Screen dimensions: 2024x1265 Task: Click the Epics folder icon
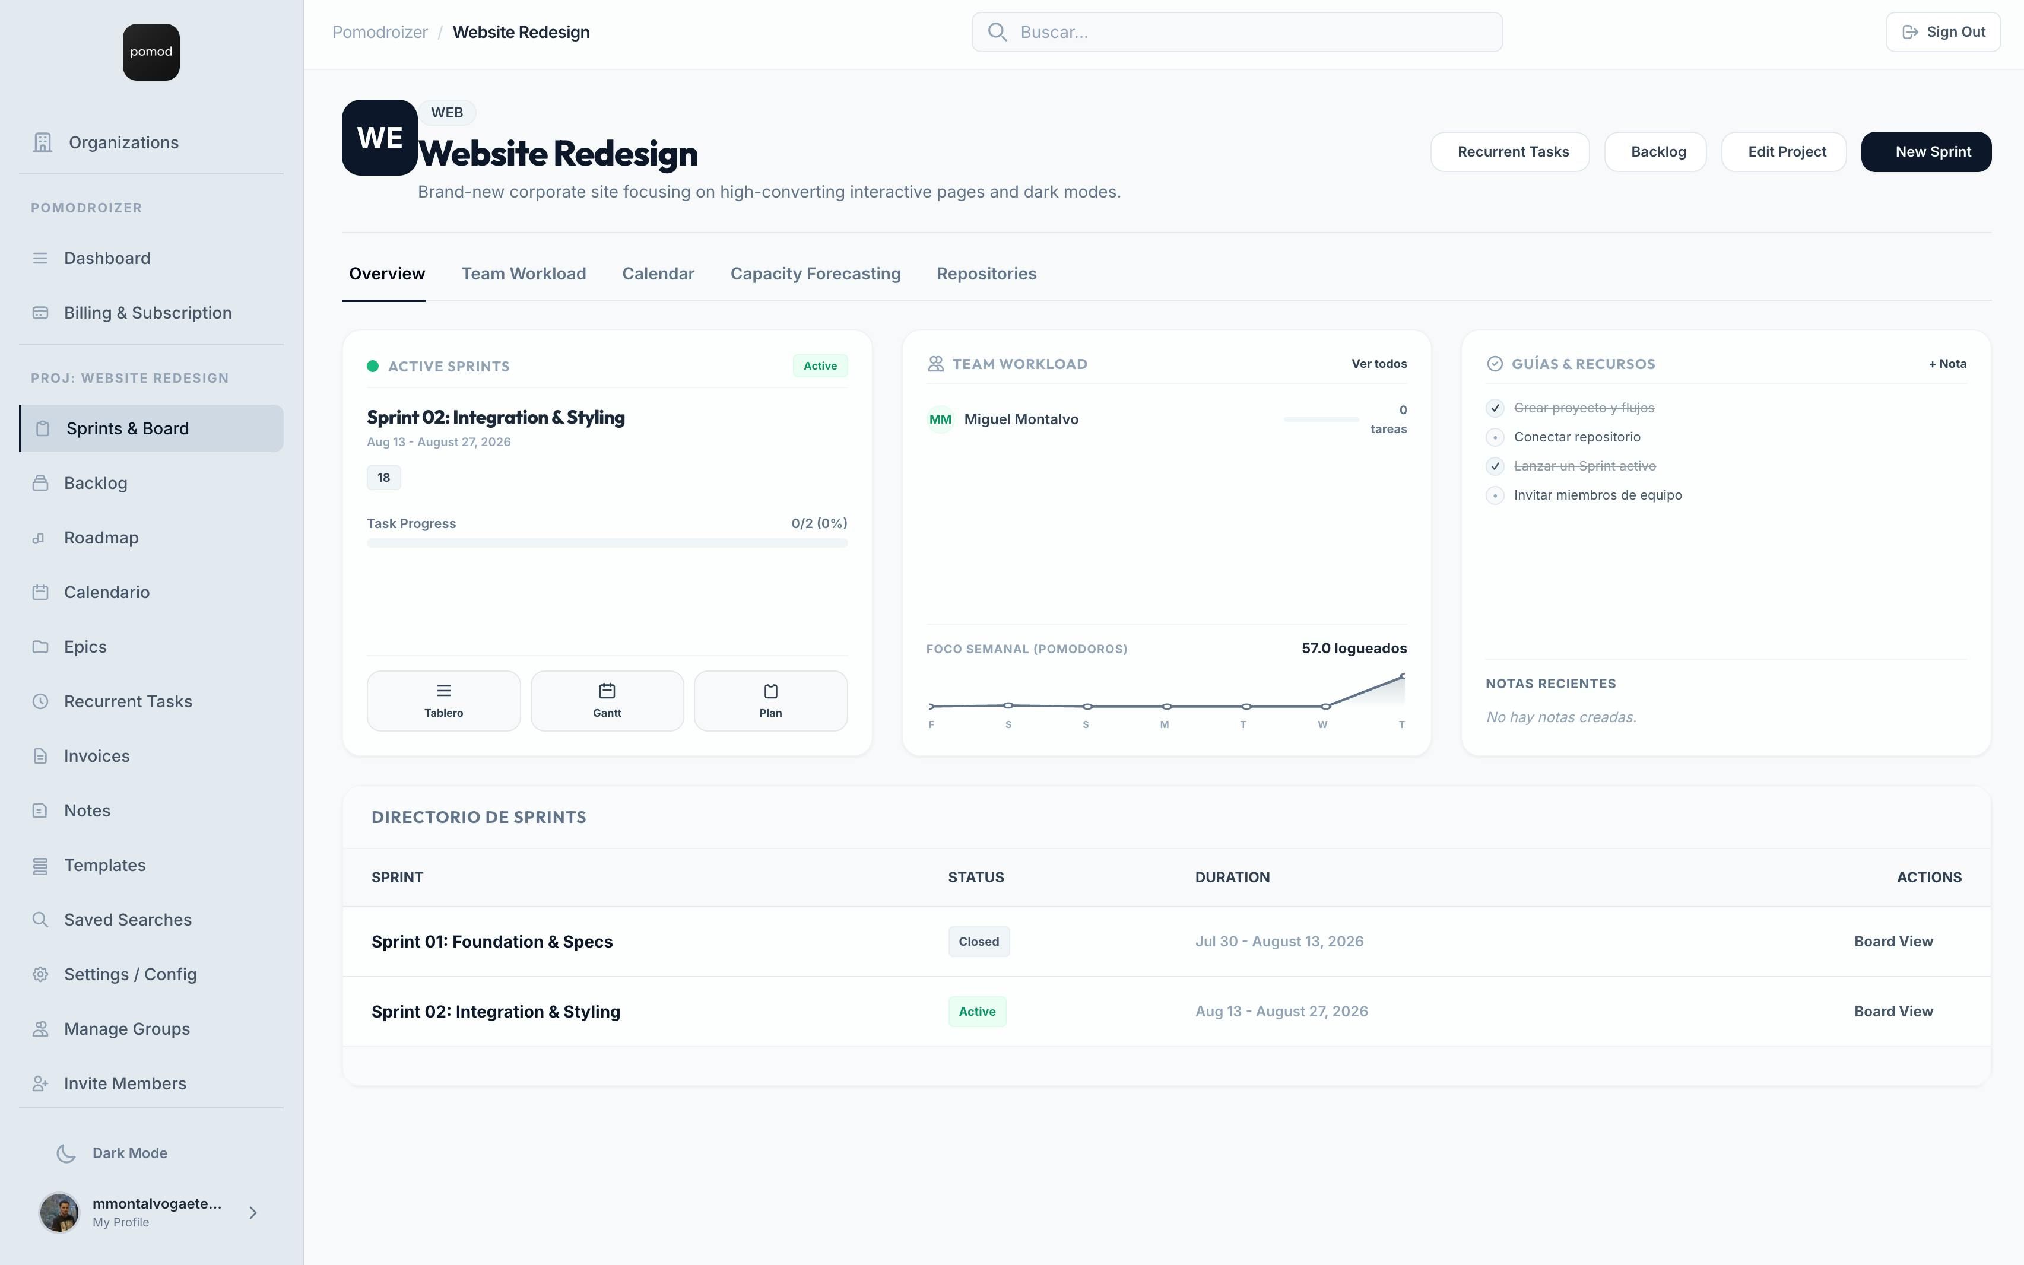pyautogui.click(x=40, y=647)
